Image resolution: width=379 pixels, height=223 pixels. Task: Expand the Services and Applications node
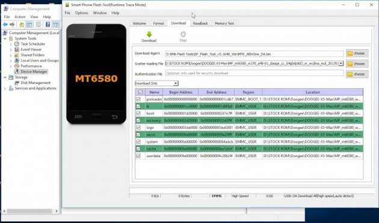5,88
